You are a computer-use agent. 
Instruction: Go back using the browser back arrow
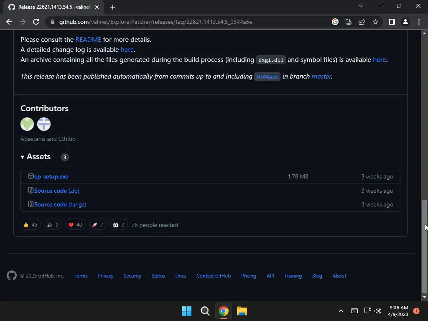point(9,22)
